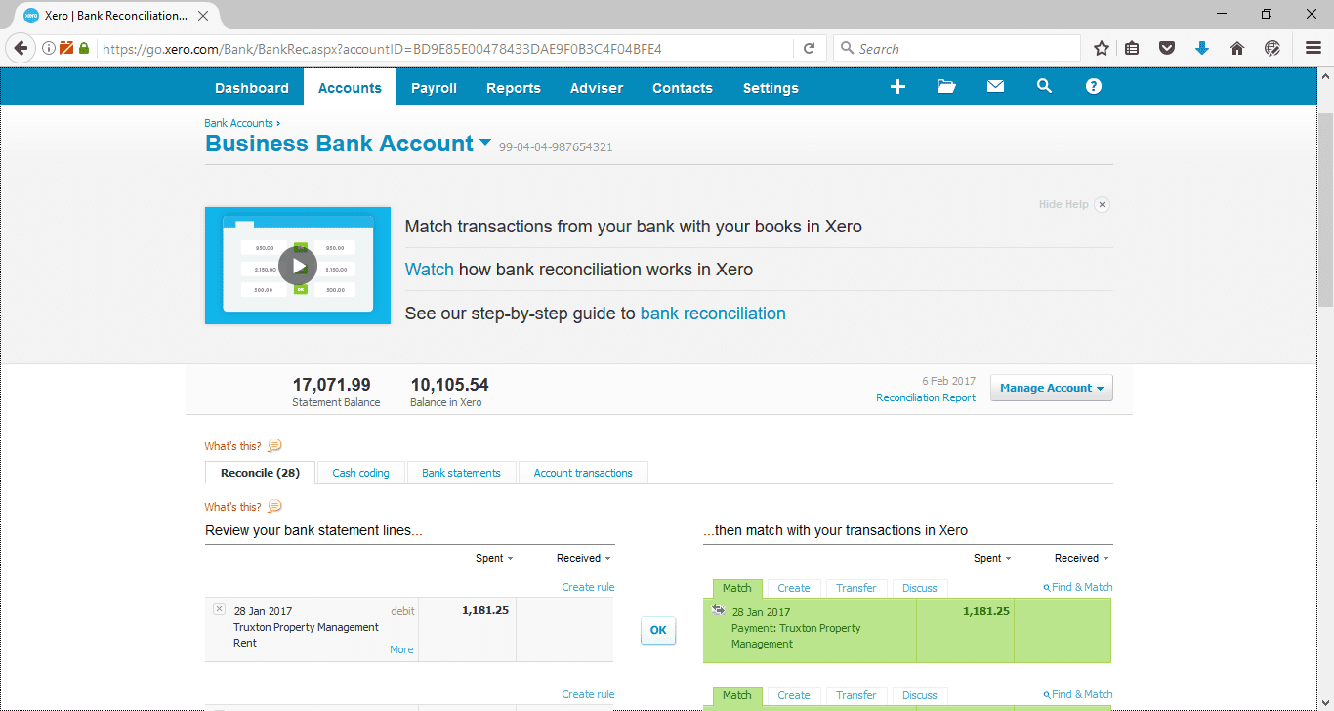The height and width of the screenshot is (711, 1334).
Task: Click the bookmark star icon in browser toolbar
Action: click(1102, 48)
